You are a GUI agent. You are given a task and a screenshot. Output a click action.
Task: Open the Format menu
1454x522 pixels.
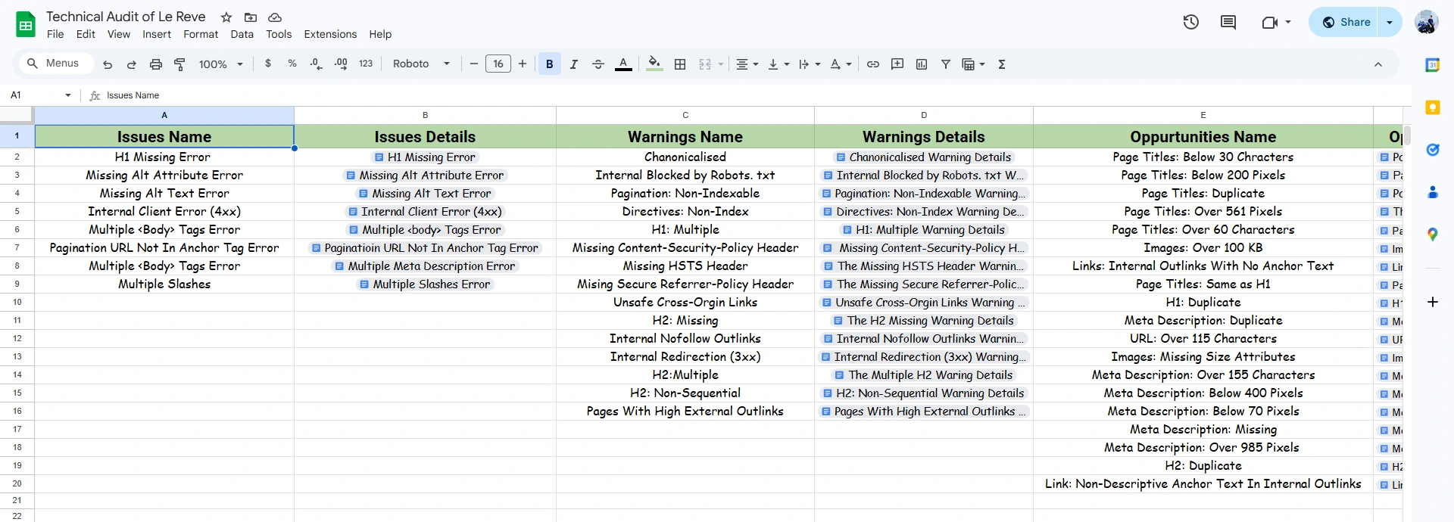[x=201, y=34]
